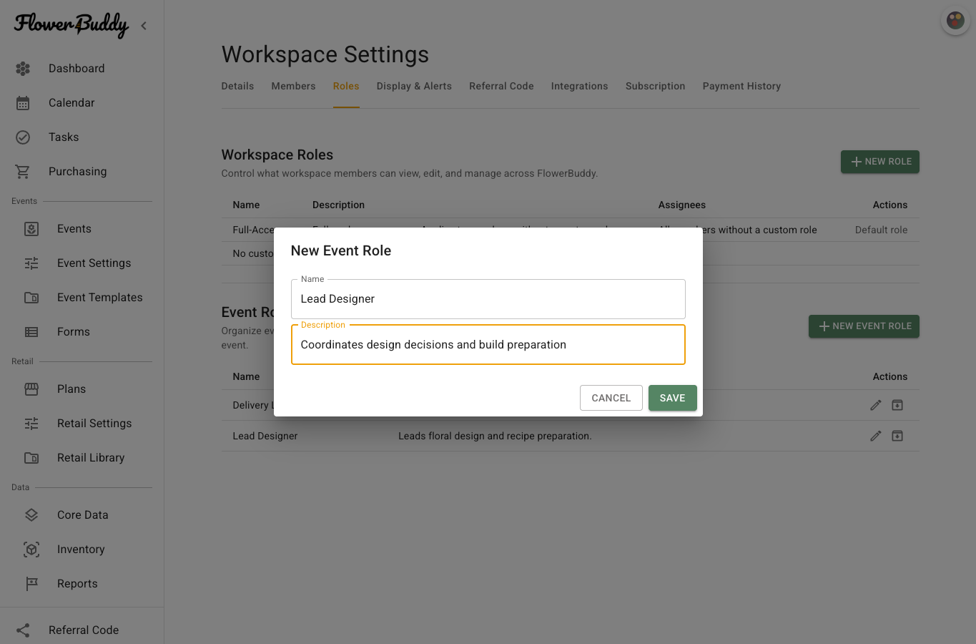Click the Calendar icon in the sidebar
Image resolution: width=976 pixels, height=644 pixels.
click(x=23, y=103)
